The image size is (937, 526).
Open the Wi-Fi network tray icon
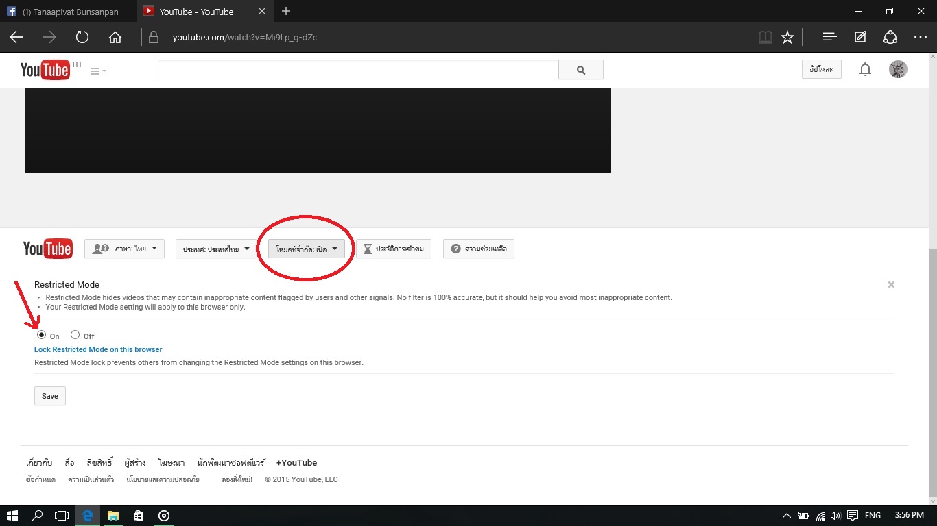pos(820,516)
